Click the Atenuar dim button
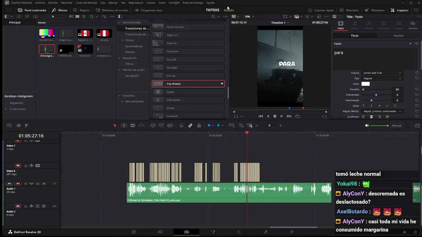This screenshot has height=237, width=422. click(397, 125)
